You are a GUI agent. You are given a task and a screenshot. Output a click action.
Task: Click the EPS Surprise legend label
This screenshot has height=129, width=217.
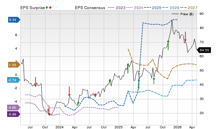33,8
